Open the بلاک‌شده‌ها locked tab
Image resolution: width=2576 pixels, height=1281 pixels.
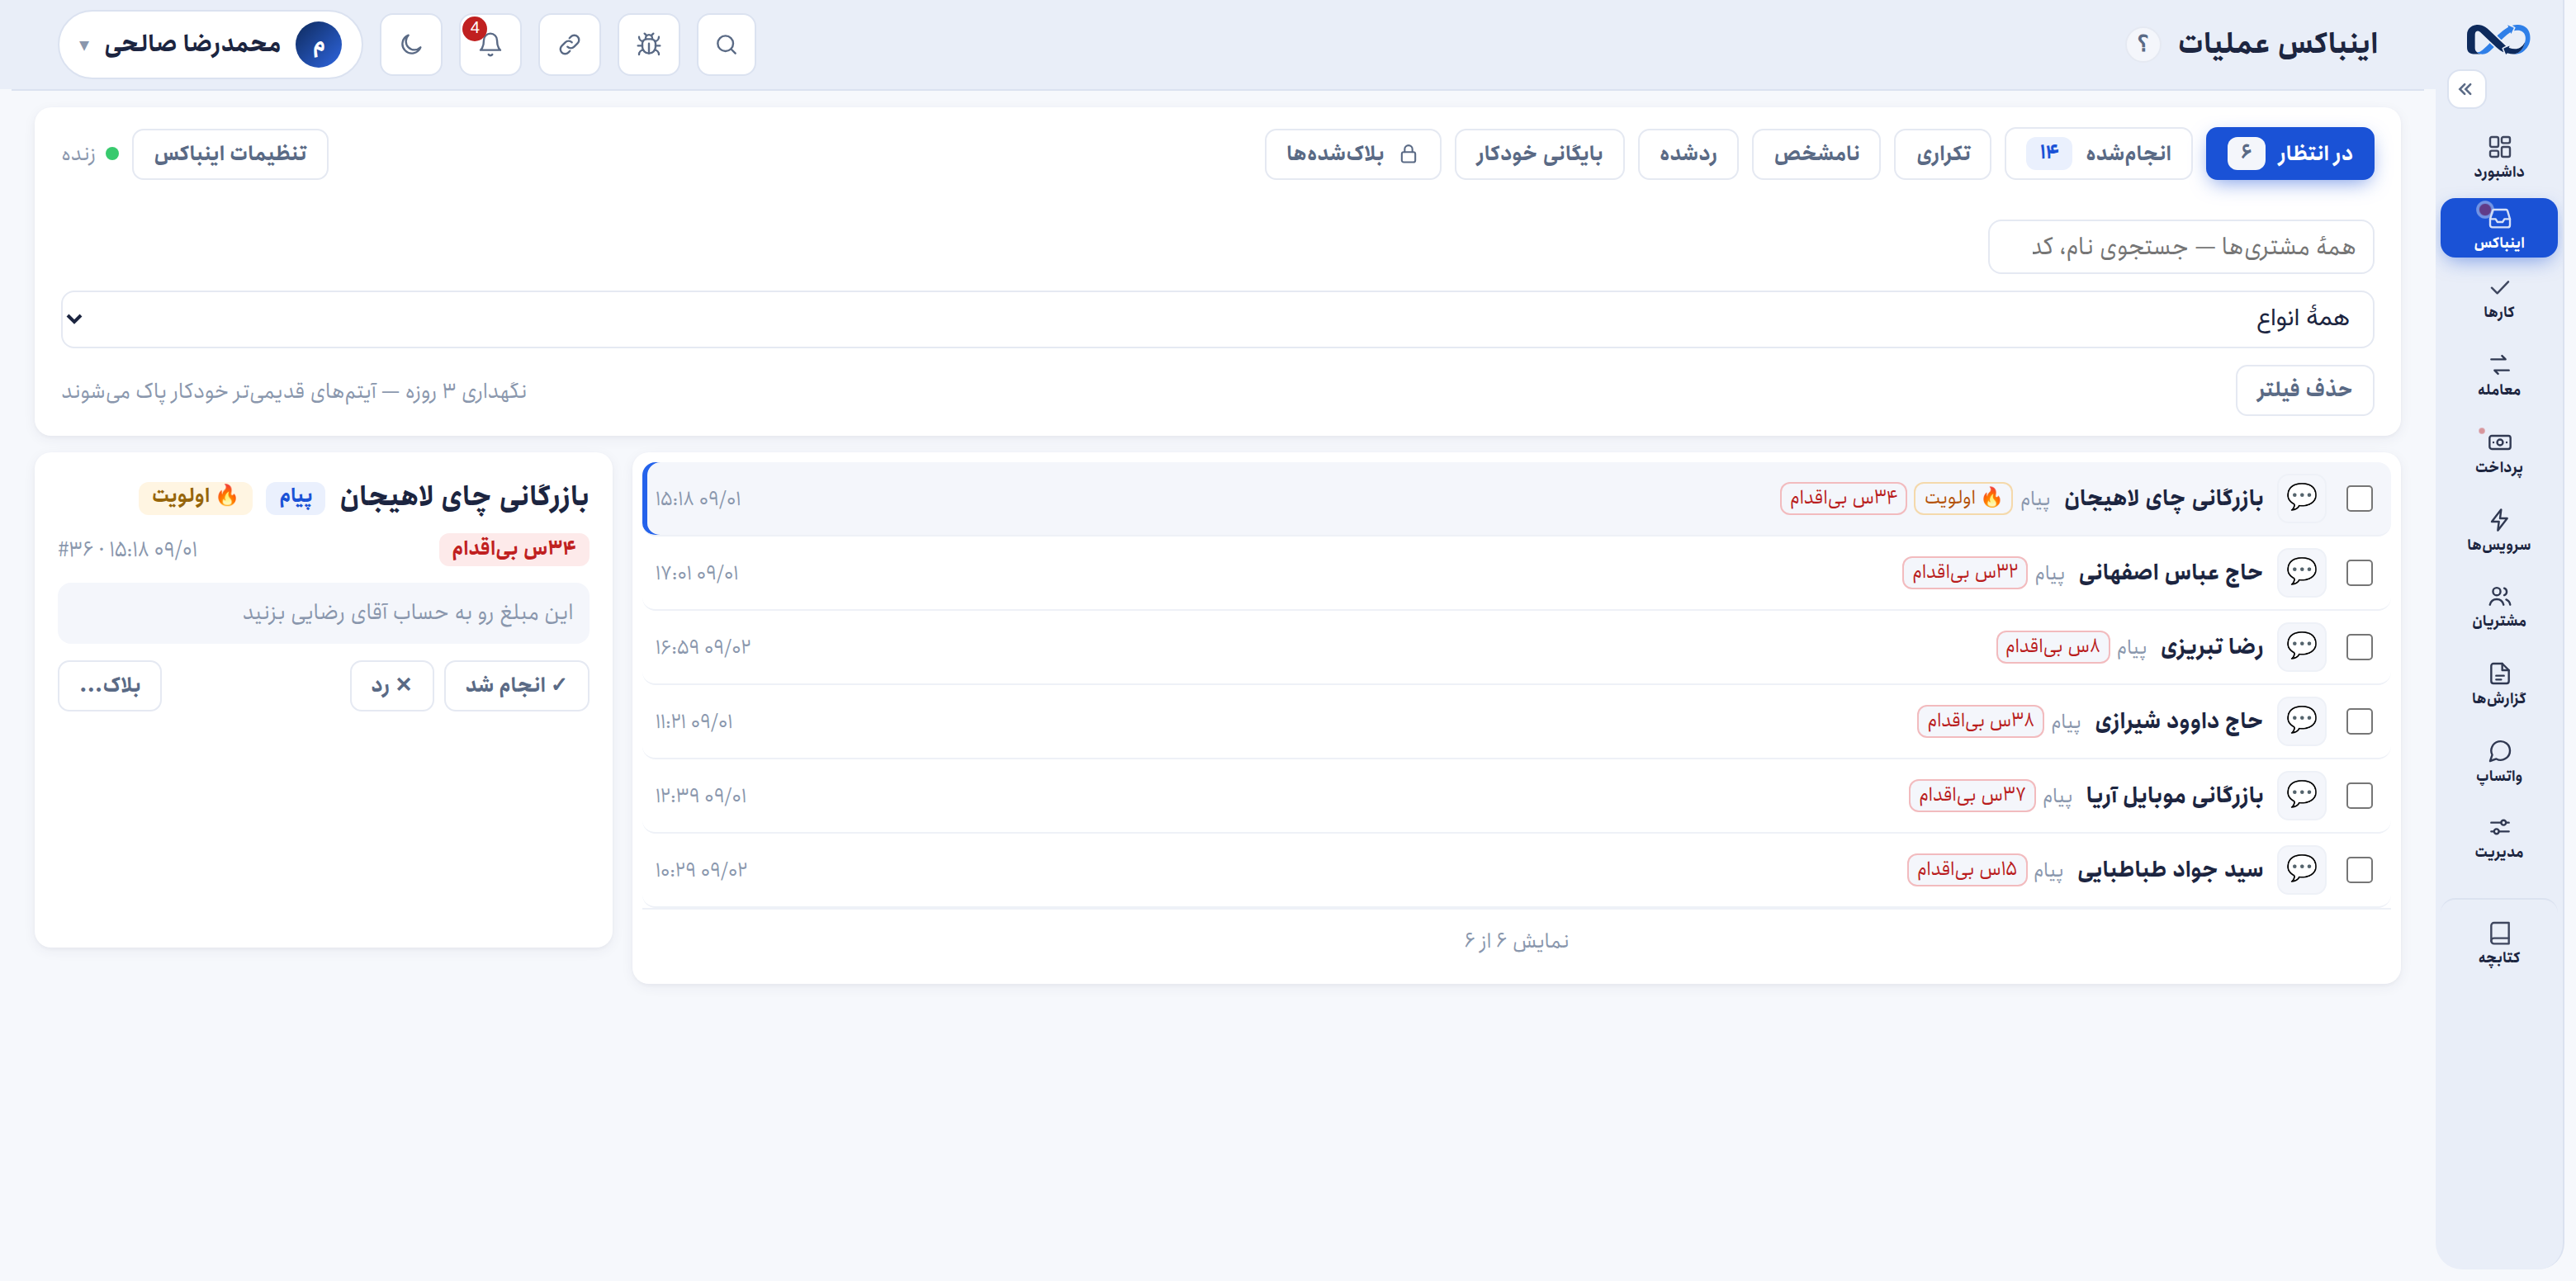click(1353, 154)
